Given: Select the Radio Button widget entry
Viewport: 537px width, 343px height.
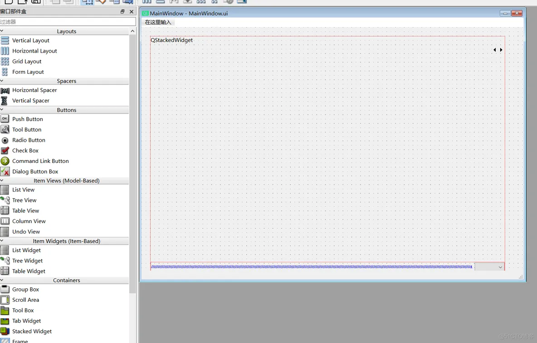Looking at the screenshot, I should click(x=29, y=140).
